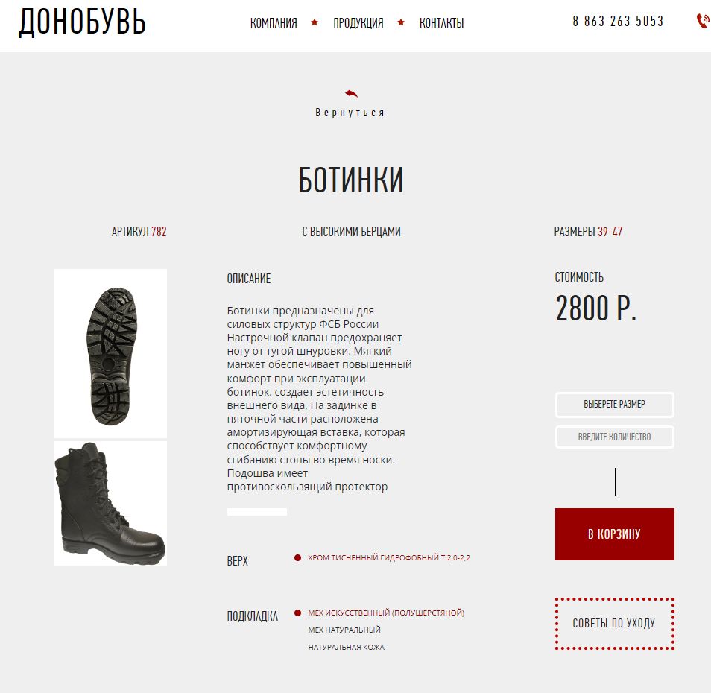The width and height of the screenshot is (711, 693).
Task: View the boot sole thumbnail image
Action: pos(110,353)
